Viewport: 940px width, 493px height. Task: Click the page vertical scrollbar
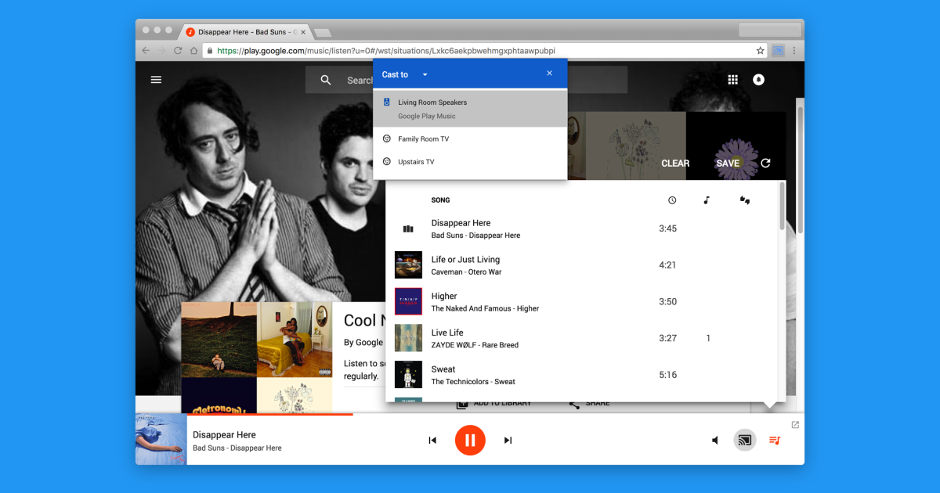click(x=801, y=168)
